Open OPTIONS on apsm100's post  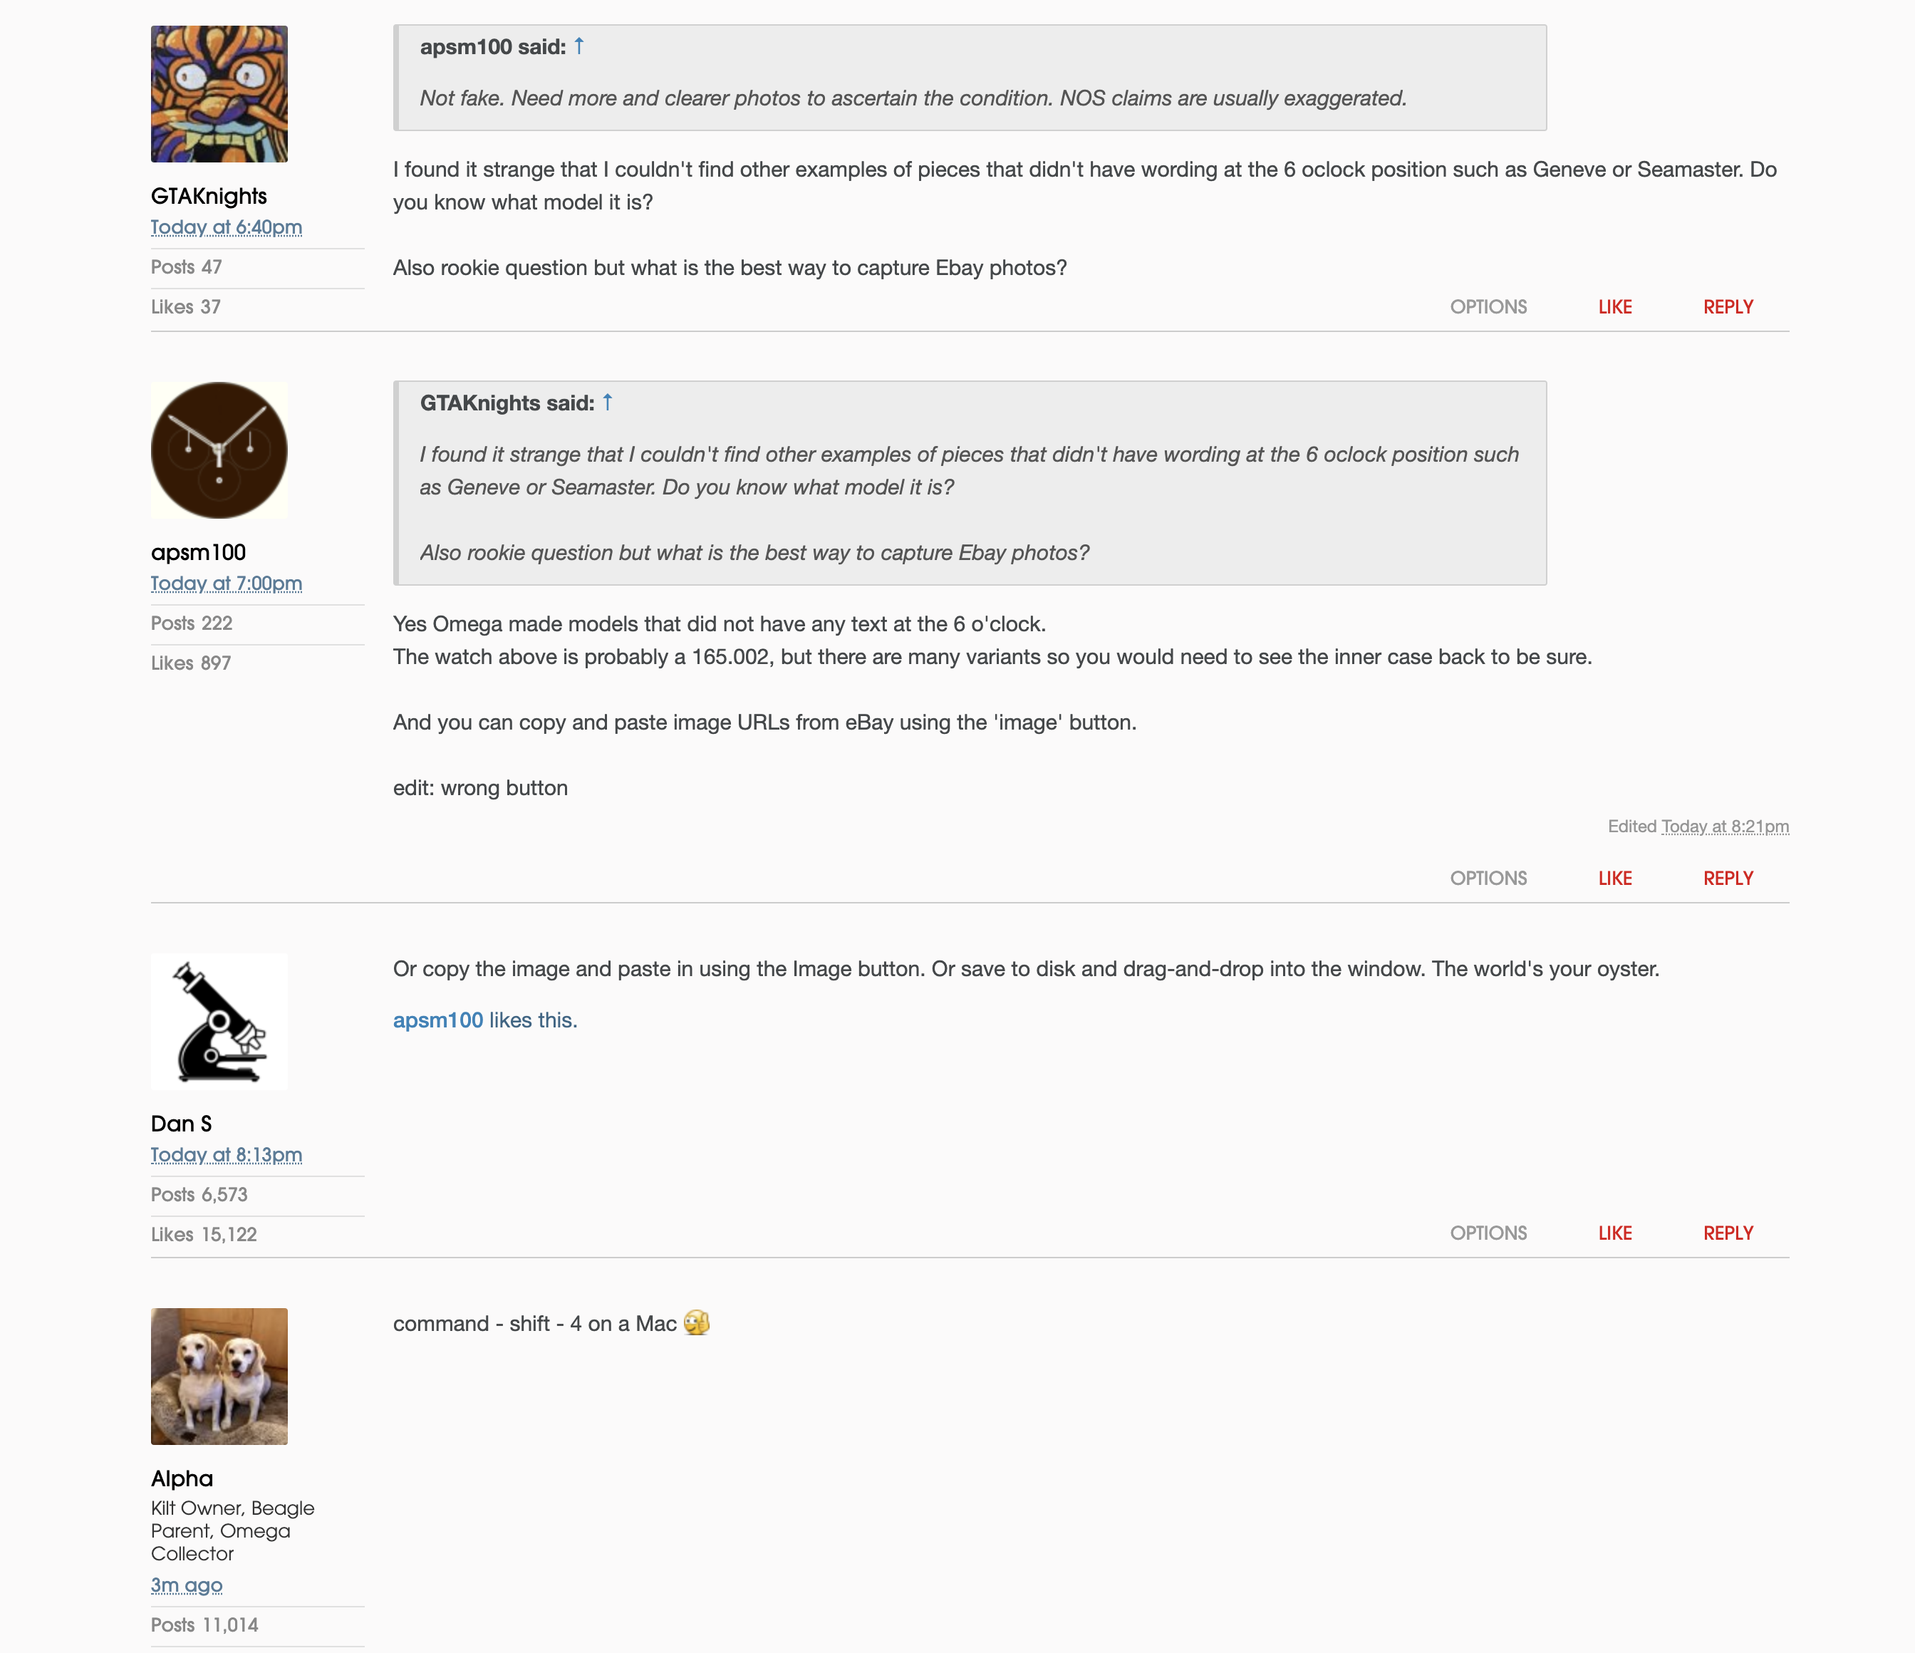(x=1488, y=879)
